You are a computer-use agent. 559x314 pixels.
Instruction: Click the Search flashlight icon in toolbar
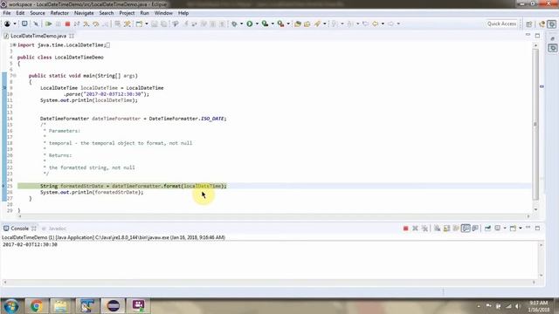click(x=317, y=24)
